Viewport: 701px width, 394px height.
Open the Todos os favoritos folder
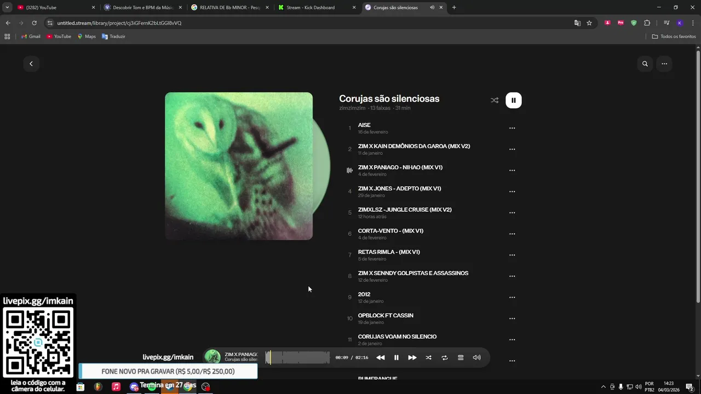[x=674, y=37]
